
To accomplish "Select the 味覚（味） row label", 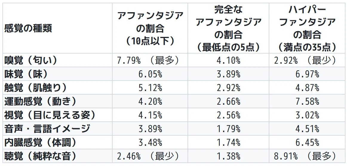I will pos(57,74).
